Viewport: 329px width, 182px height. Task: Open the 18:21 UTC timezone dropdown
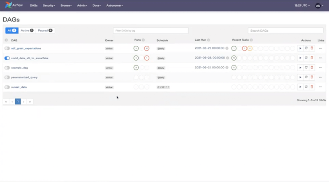tap(302, 5)
